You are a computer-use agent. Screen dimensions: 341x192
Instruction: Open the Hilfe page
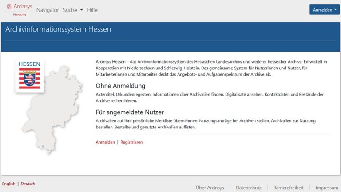(x=92, y=10)
